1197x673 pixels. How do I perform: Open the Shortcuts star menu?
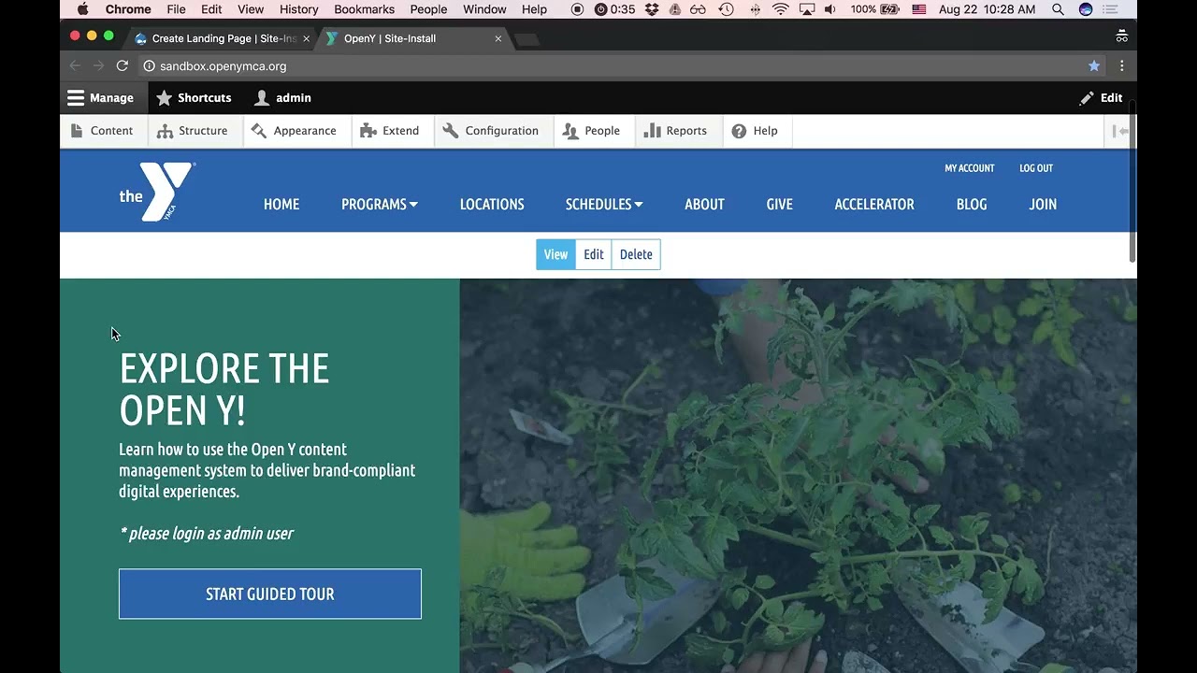pyautogui.click(x=194, y=97)
